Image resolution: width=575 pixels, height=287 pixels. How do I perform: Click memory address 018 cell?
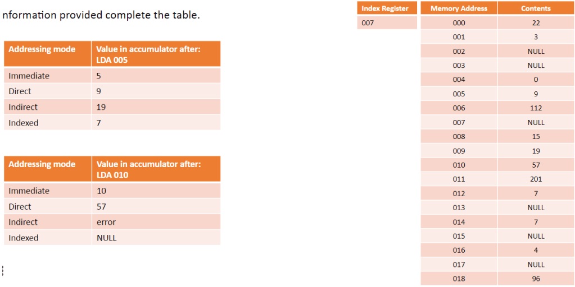[x=459, y=279]
